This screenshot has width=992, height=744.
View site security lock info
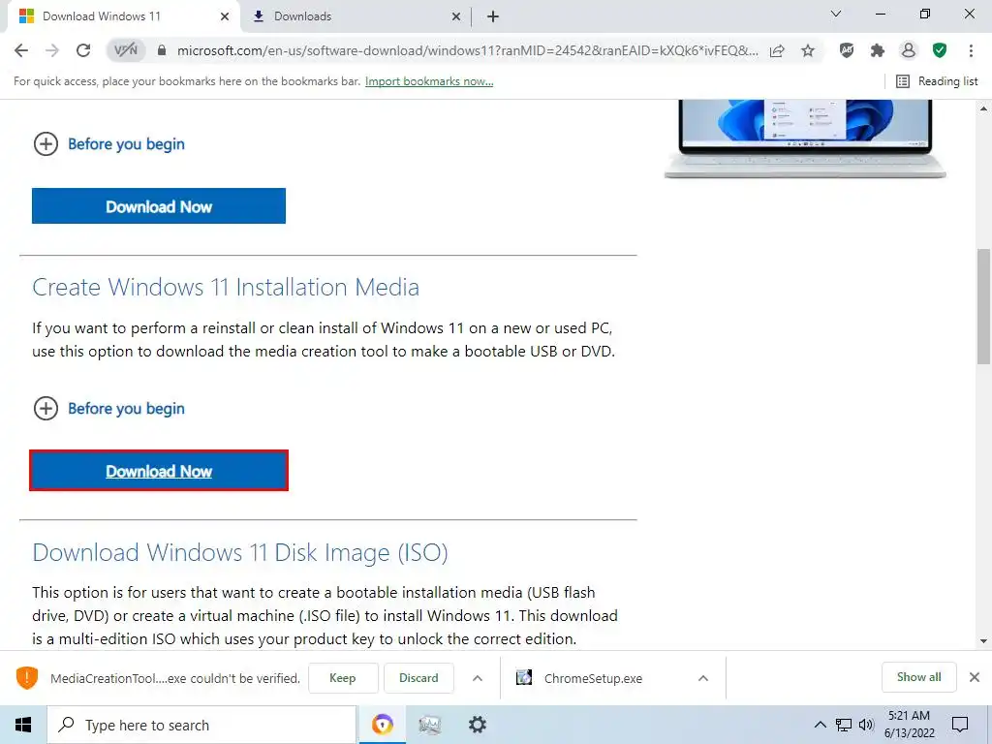162,50
